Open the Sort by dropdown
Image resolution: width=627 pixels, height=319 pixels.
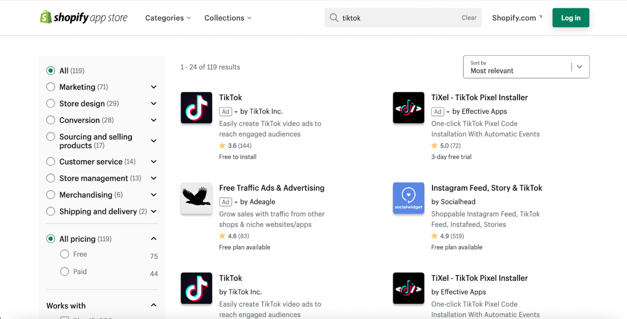click(x=526, y=67)
